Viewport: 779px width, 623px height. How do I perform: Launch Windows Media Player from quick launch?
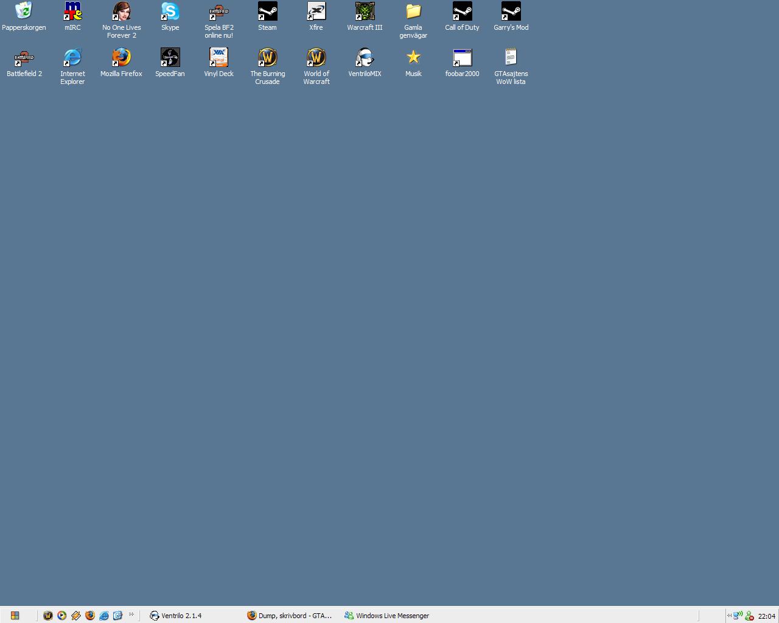pos(61,615)
